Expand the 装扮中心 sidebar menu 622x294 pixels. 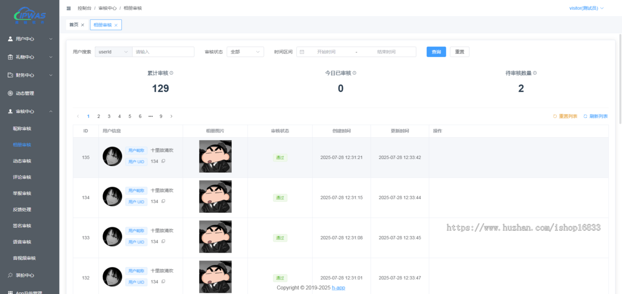coord(30,275)
